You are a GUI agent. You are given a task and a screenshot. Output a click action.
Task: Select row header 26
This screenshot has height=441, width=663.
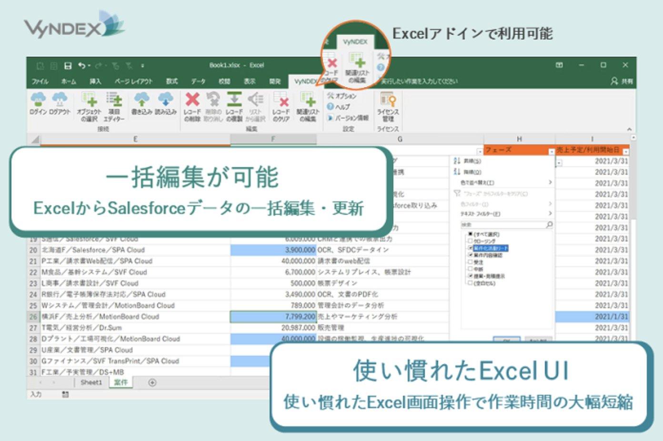point(33,317)
